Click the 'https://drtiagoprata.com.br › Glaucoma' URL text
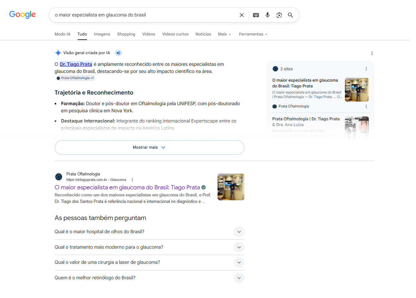 (x=96, y=180)
